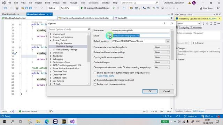Click the Options tree vertical scrollbar
The width and height of the screenshot is (223, 125).
coord(89,59)
